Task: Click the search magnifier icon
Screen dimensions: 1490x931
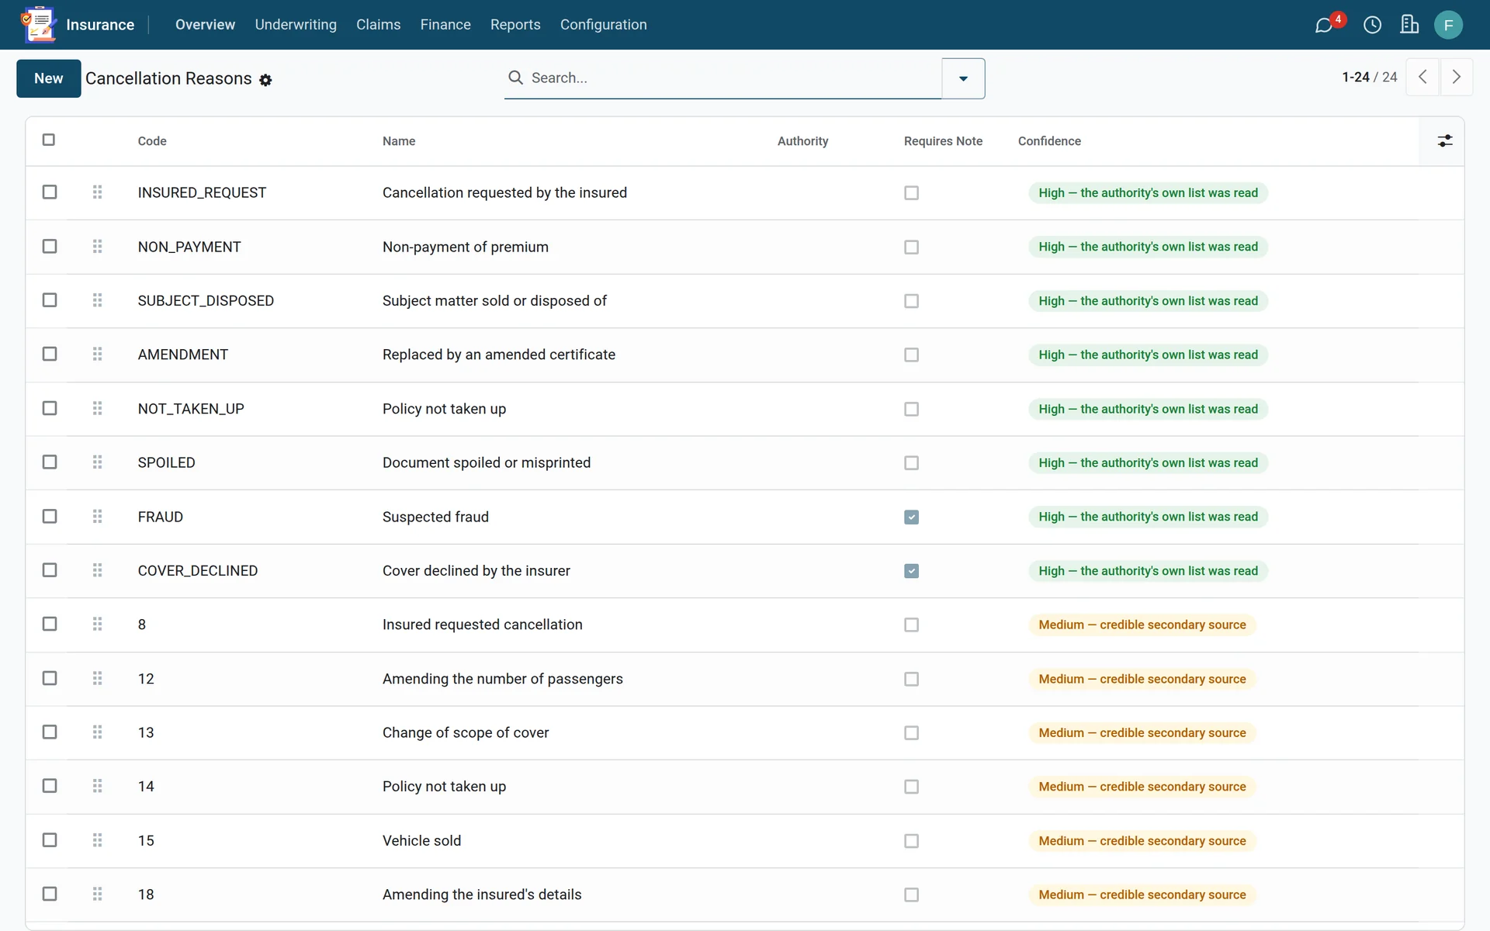Action: [515, 78]
